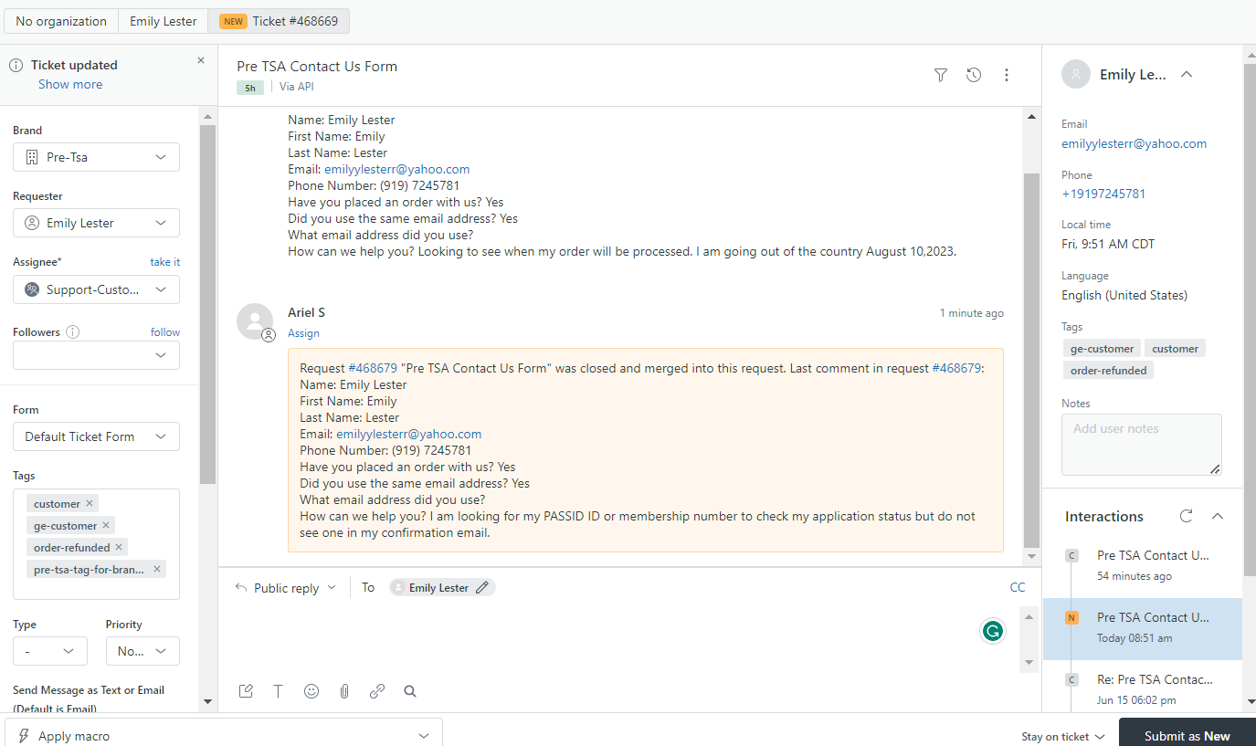Remove the customer tag

click(90, 503)
